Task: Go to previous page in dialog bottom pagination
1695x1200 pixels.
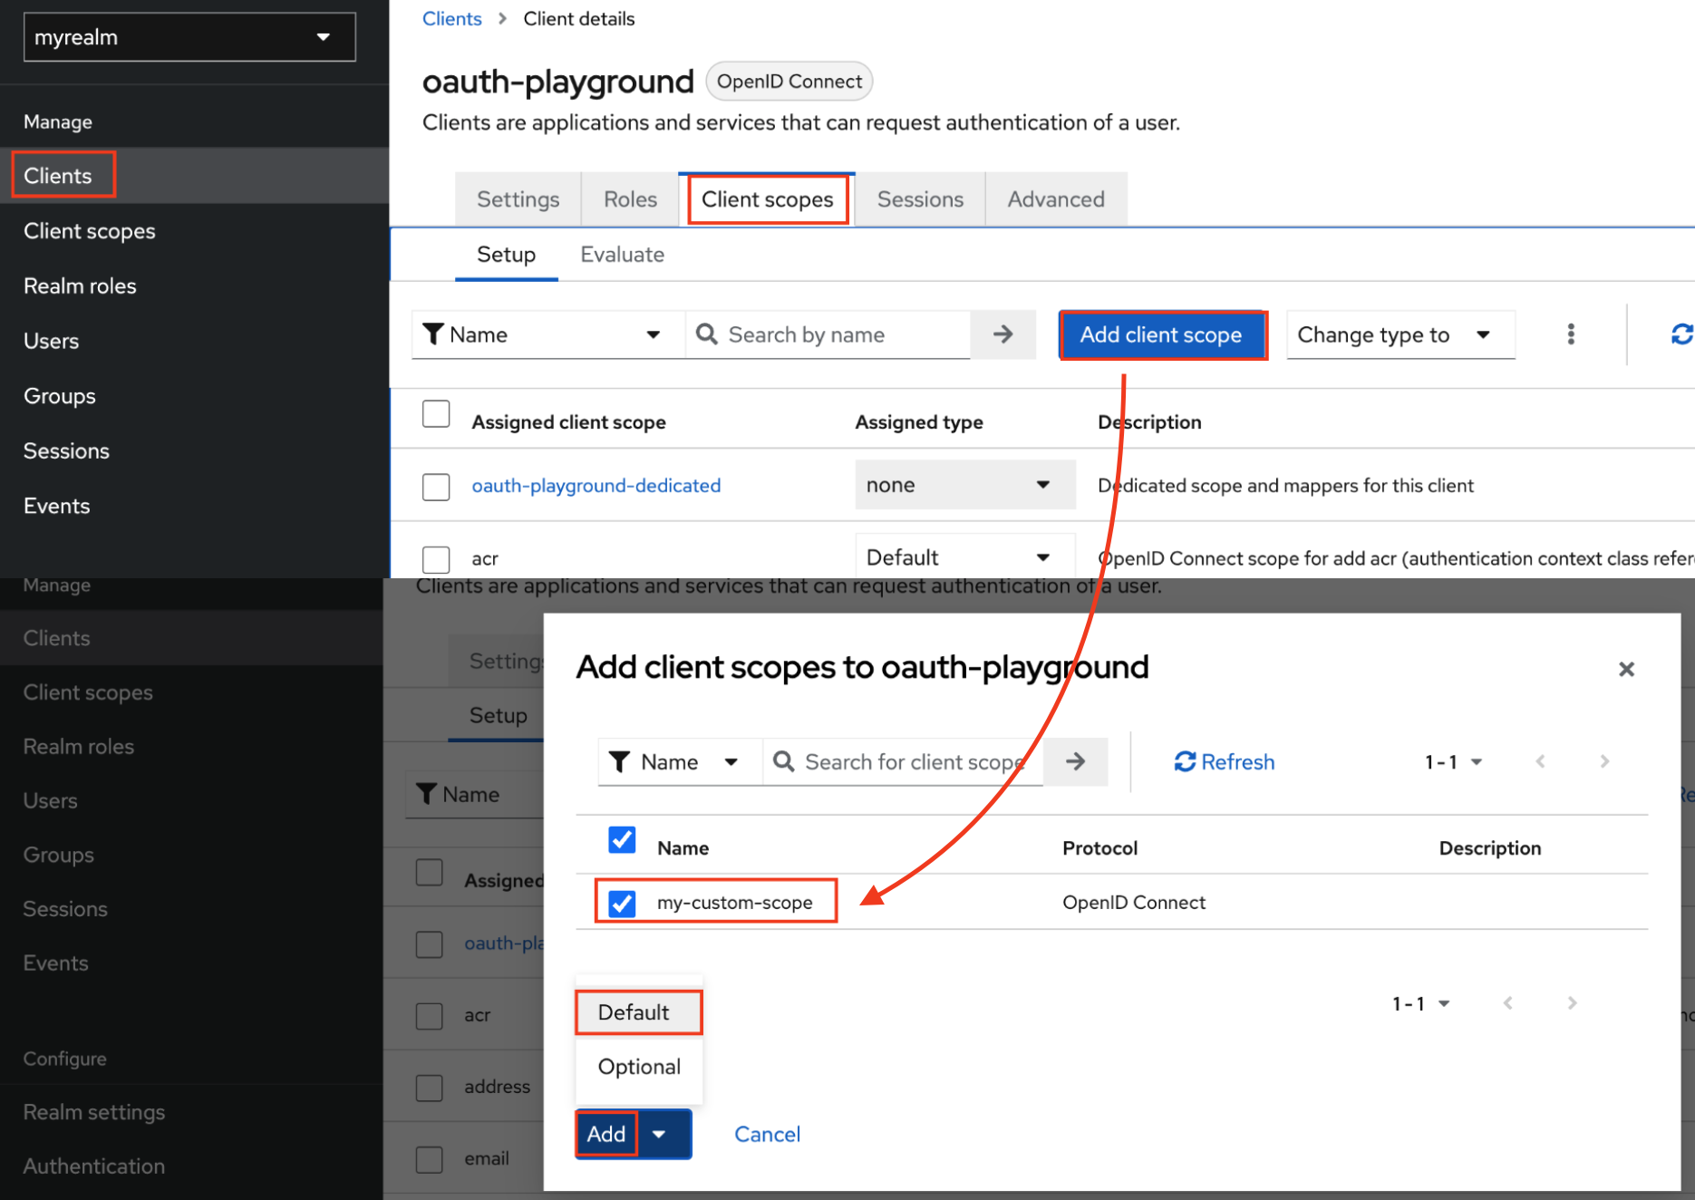Action: (x=1508, y=1002)
